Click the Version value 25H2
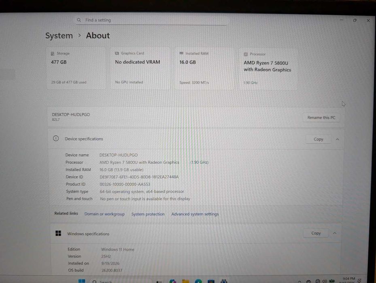 pos(106,256)
